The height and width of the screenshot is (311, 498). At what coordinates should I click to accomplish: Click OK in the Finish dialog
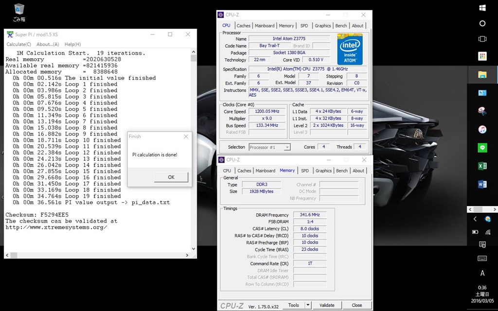tap(171, 177)
